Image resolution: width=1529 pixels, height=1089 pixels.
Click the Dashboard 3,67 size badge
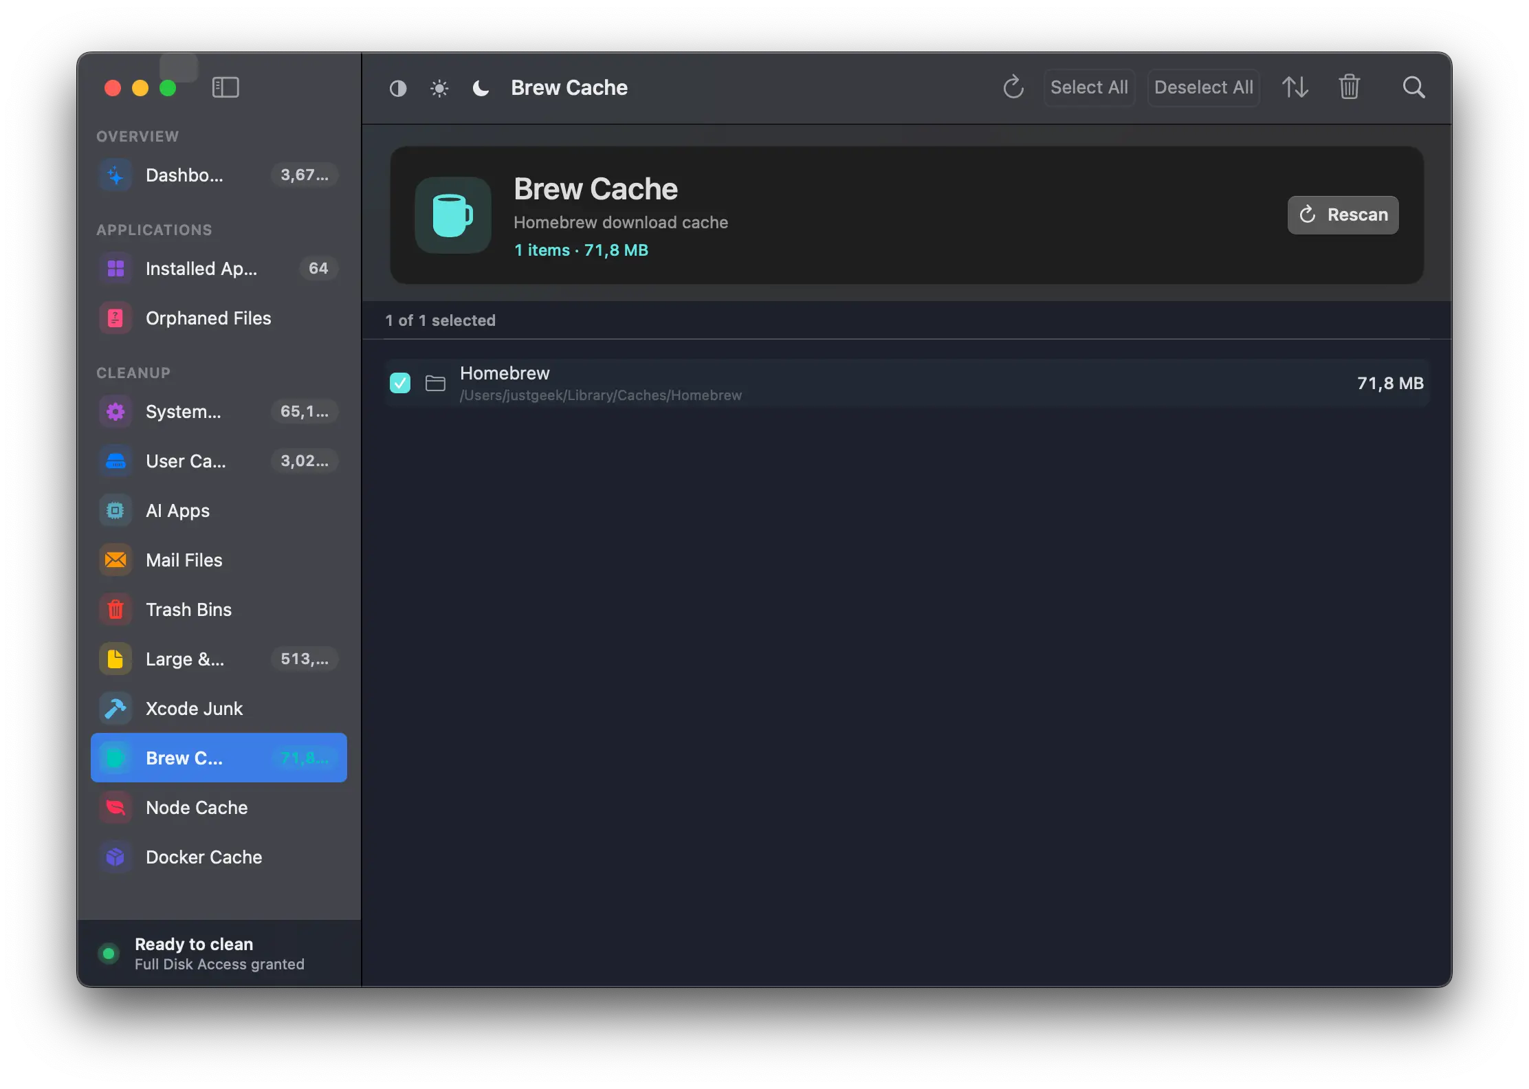pos(305,175)
